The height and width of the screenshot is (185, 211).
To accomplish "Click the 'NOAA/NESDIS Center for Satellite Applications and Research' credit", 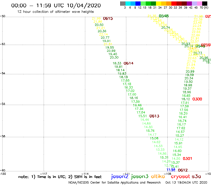I will (x=115, y=183).
